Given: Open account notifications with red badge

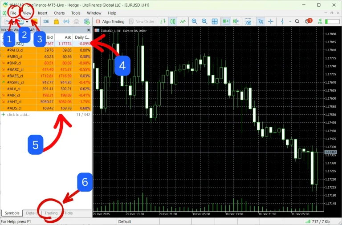Looking at the screenshot, I should (x=309, y=21).
